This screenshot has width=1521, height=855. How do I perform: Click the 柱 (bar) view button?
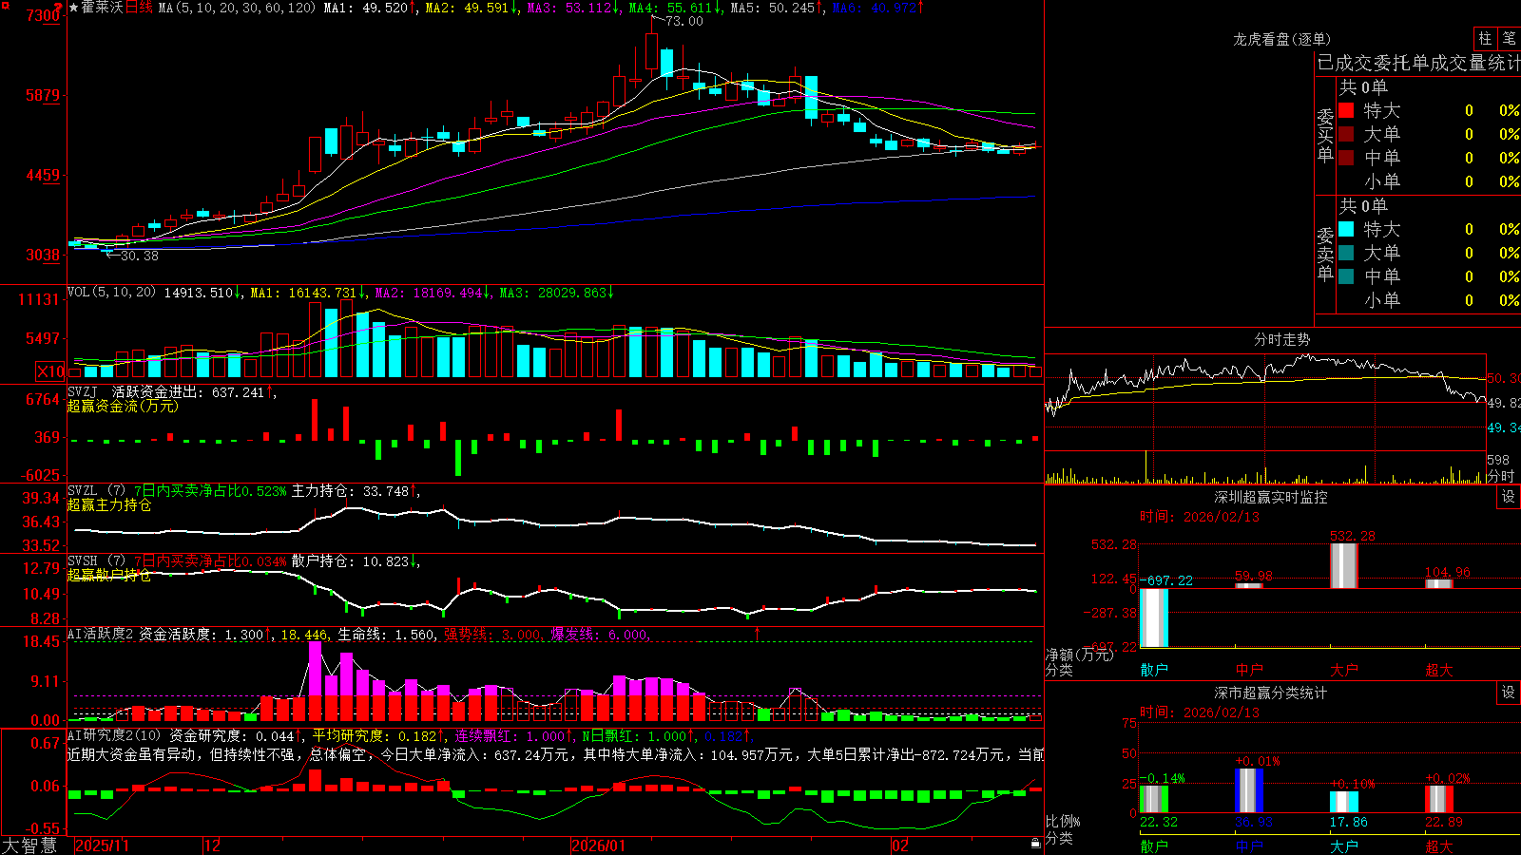(1485, 39)
